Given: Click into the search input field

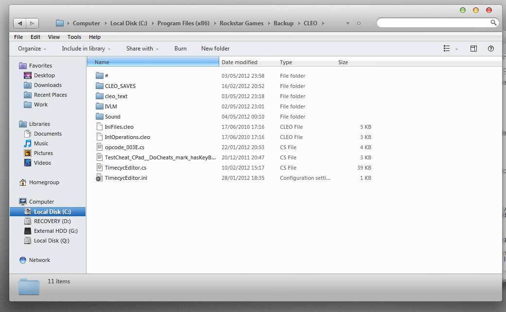Looking at the screenshot, I should (x=433, y=23).
